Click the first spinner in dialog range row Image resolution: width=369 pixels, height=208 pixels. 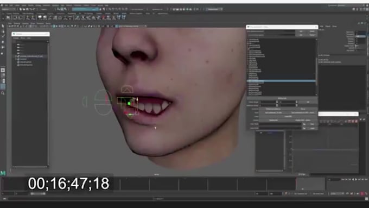[x=277, y=102]
